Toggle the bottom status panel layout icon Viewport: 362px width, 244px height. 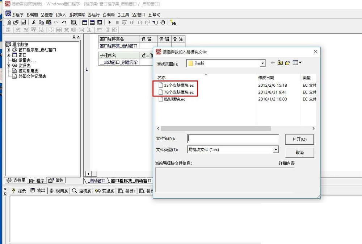(x=92, y=22)
